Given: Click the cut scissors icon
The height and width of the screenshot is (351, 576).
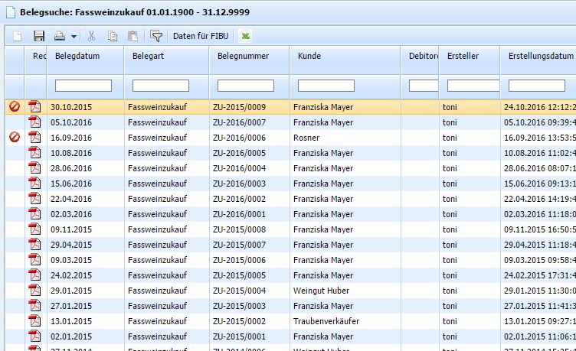Looking at the screenshot, I should (x=92, y=36).
